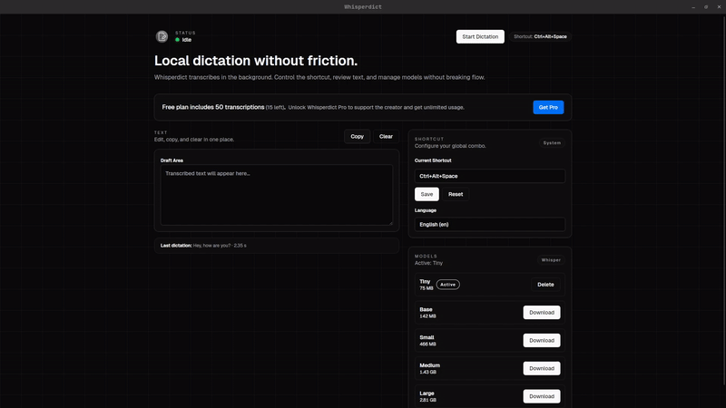Click the System badge in Shortcut panel
The image size is (726, 408).
(x=552, y=143)
